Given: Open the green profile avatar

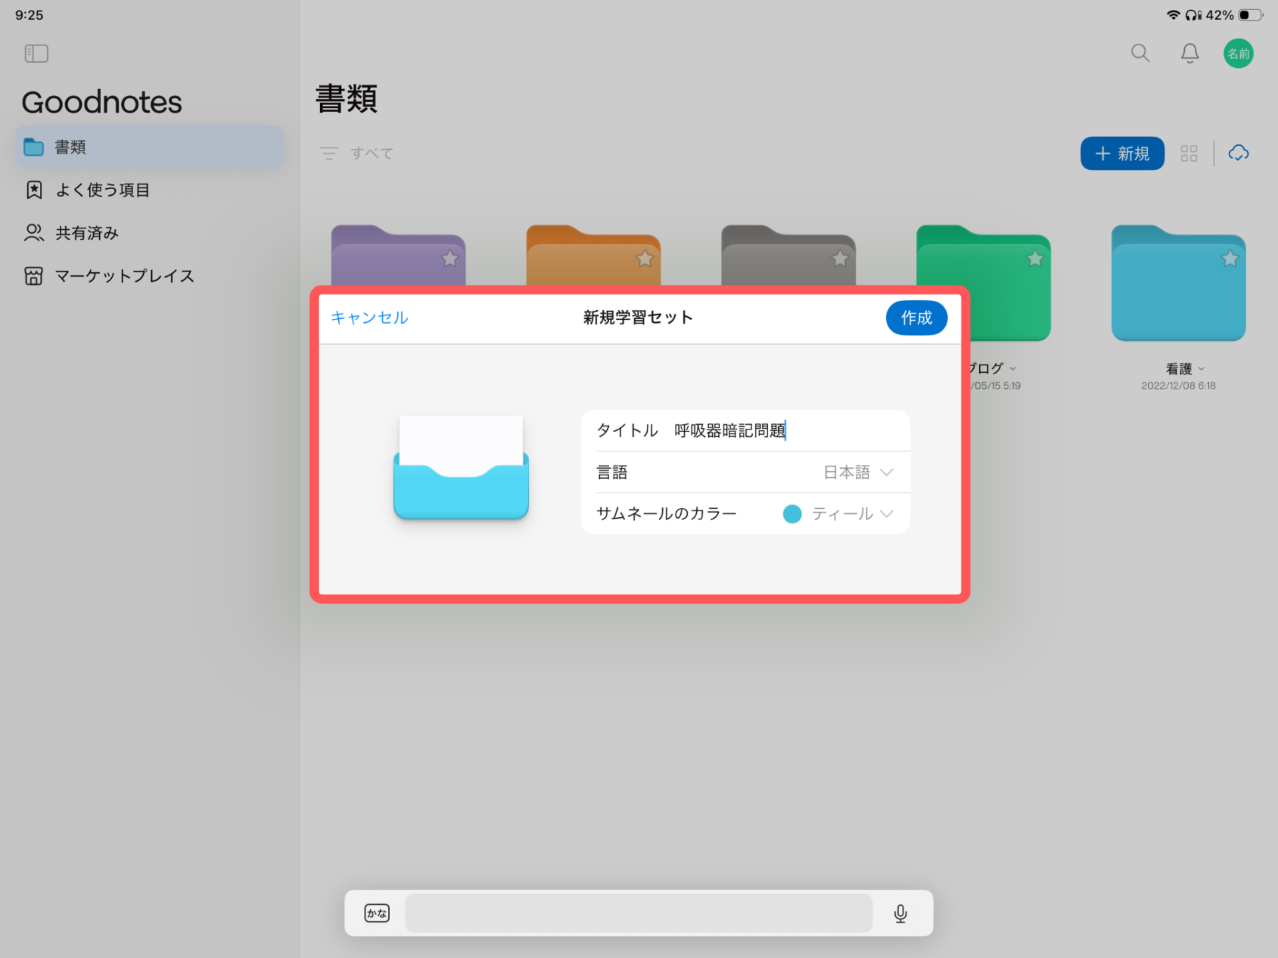Looking at the screenshot, I should coord(1238,53).
